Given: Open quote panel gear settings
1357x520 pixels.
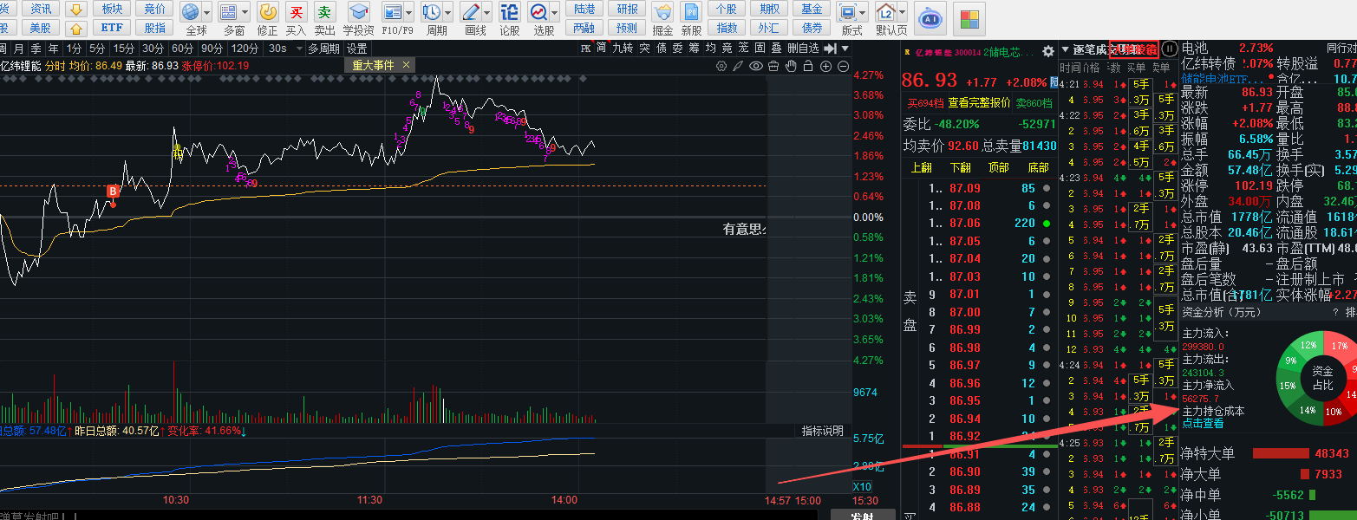Looking at the screenshot, I should tap(1048, 51).
